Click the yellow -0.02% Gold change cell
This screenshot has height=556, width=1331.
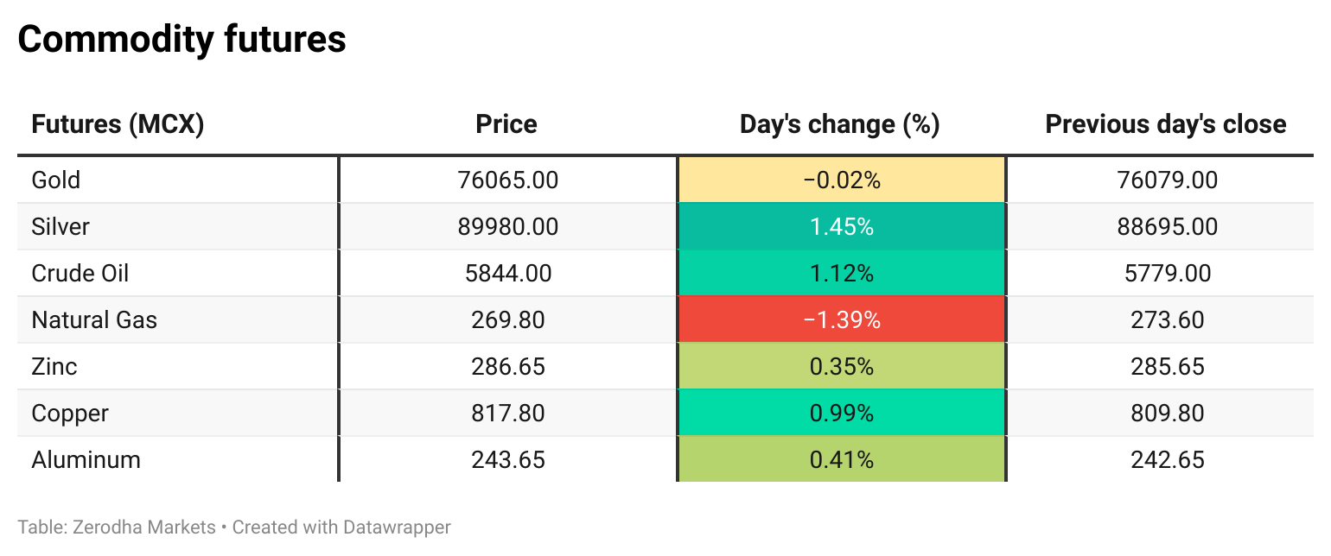(x=842, y=180)
